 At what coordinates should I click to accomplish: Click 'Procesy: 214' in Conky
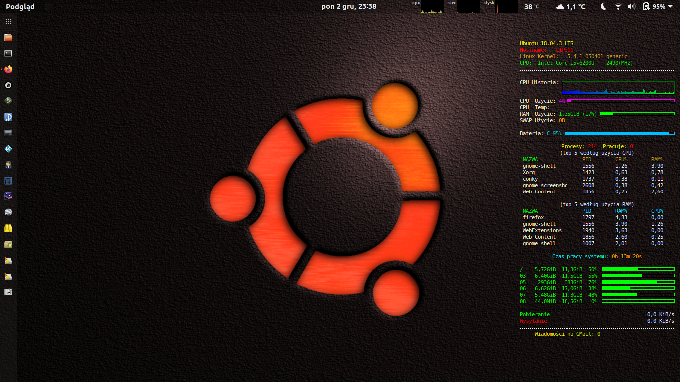(x=579, y=146)
